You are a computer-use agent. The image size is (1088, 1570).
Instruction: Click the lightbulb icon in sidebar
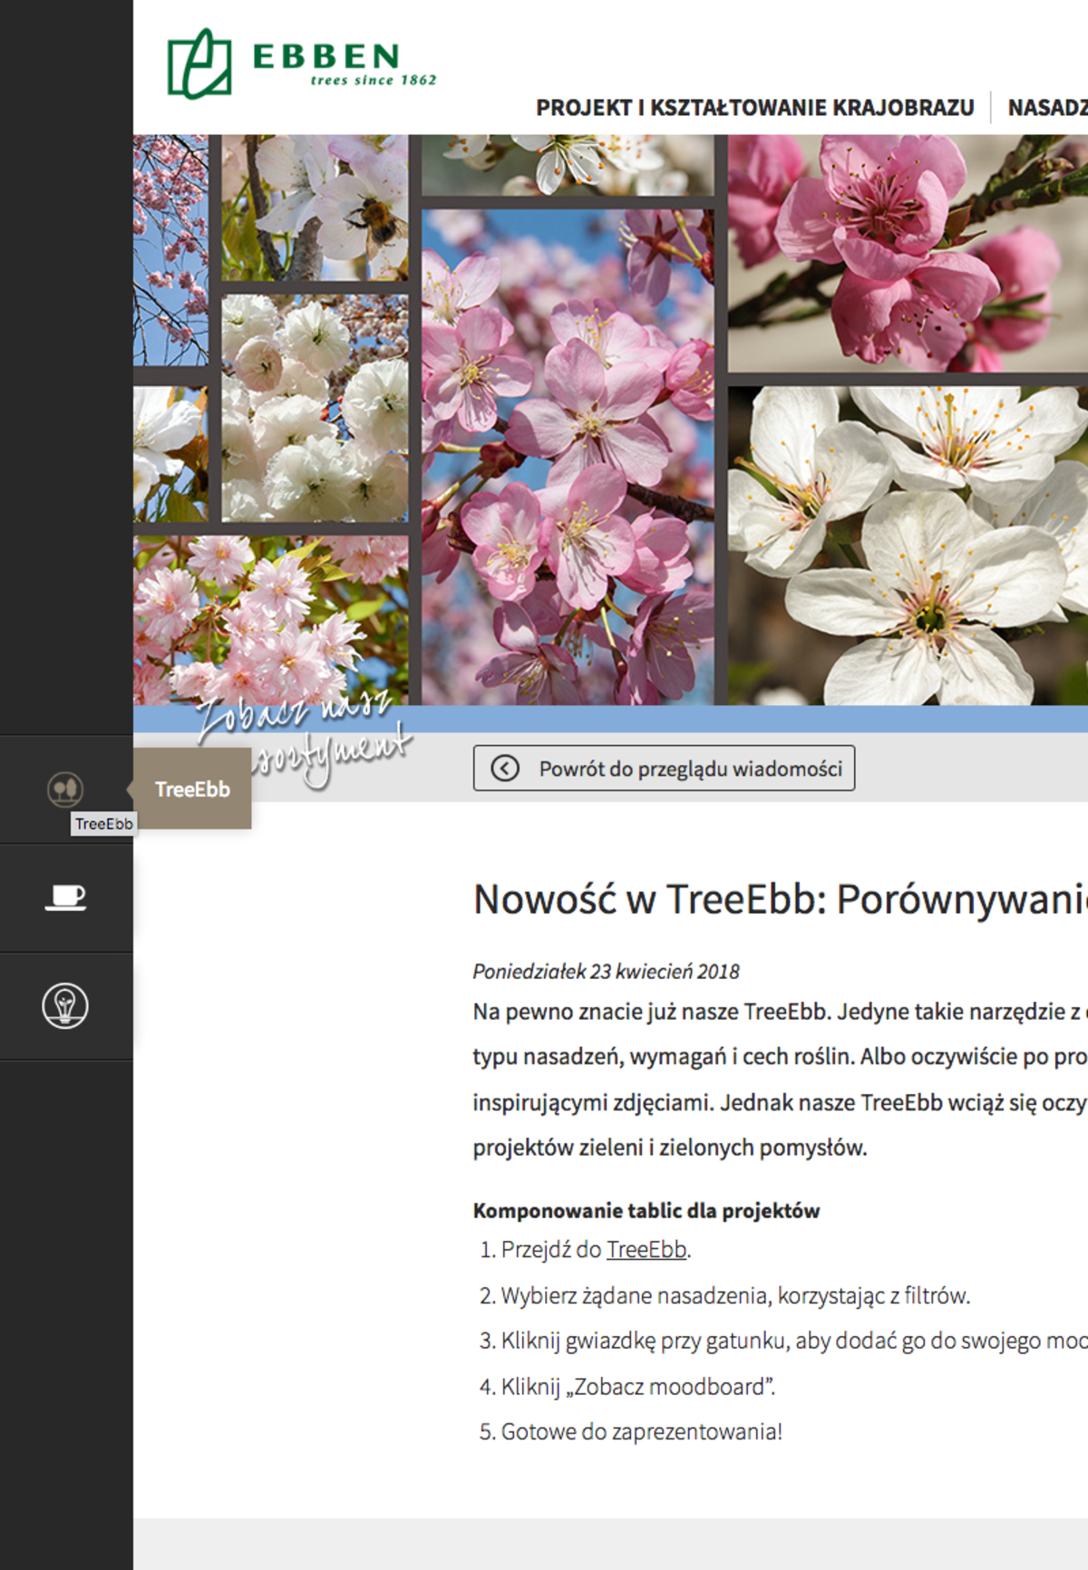[x=65, y=1005]
